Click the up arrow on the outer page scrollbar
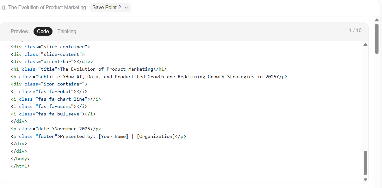This screenshot has width=382, height=188. click(377, 20)
